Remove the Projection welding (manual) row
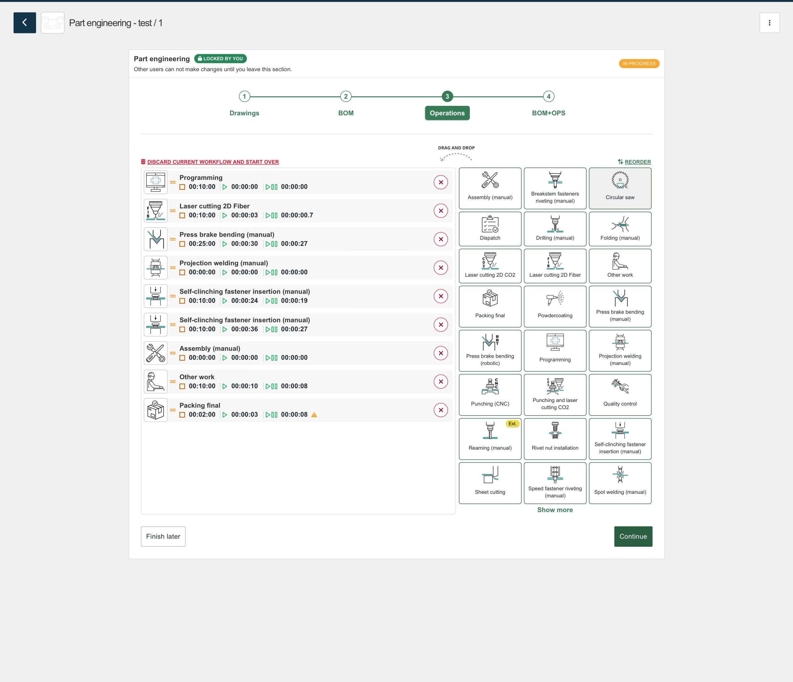Screen dimensions: 793x682 click(x=440, y=268)
